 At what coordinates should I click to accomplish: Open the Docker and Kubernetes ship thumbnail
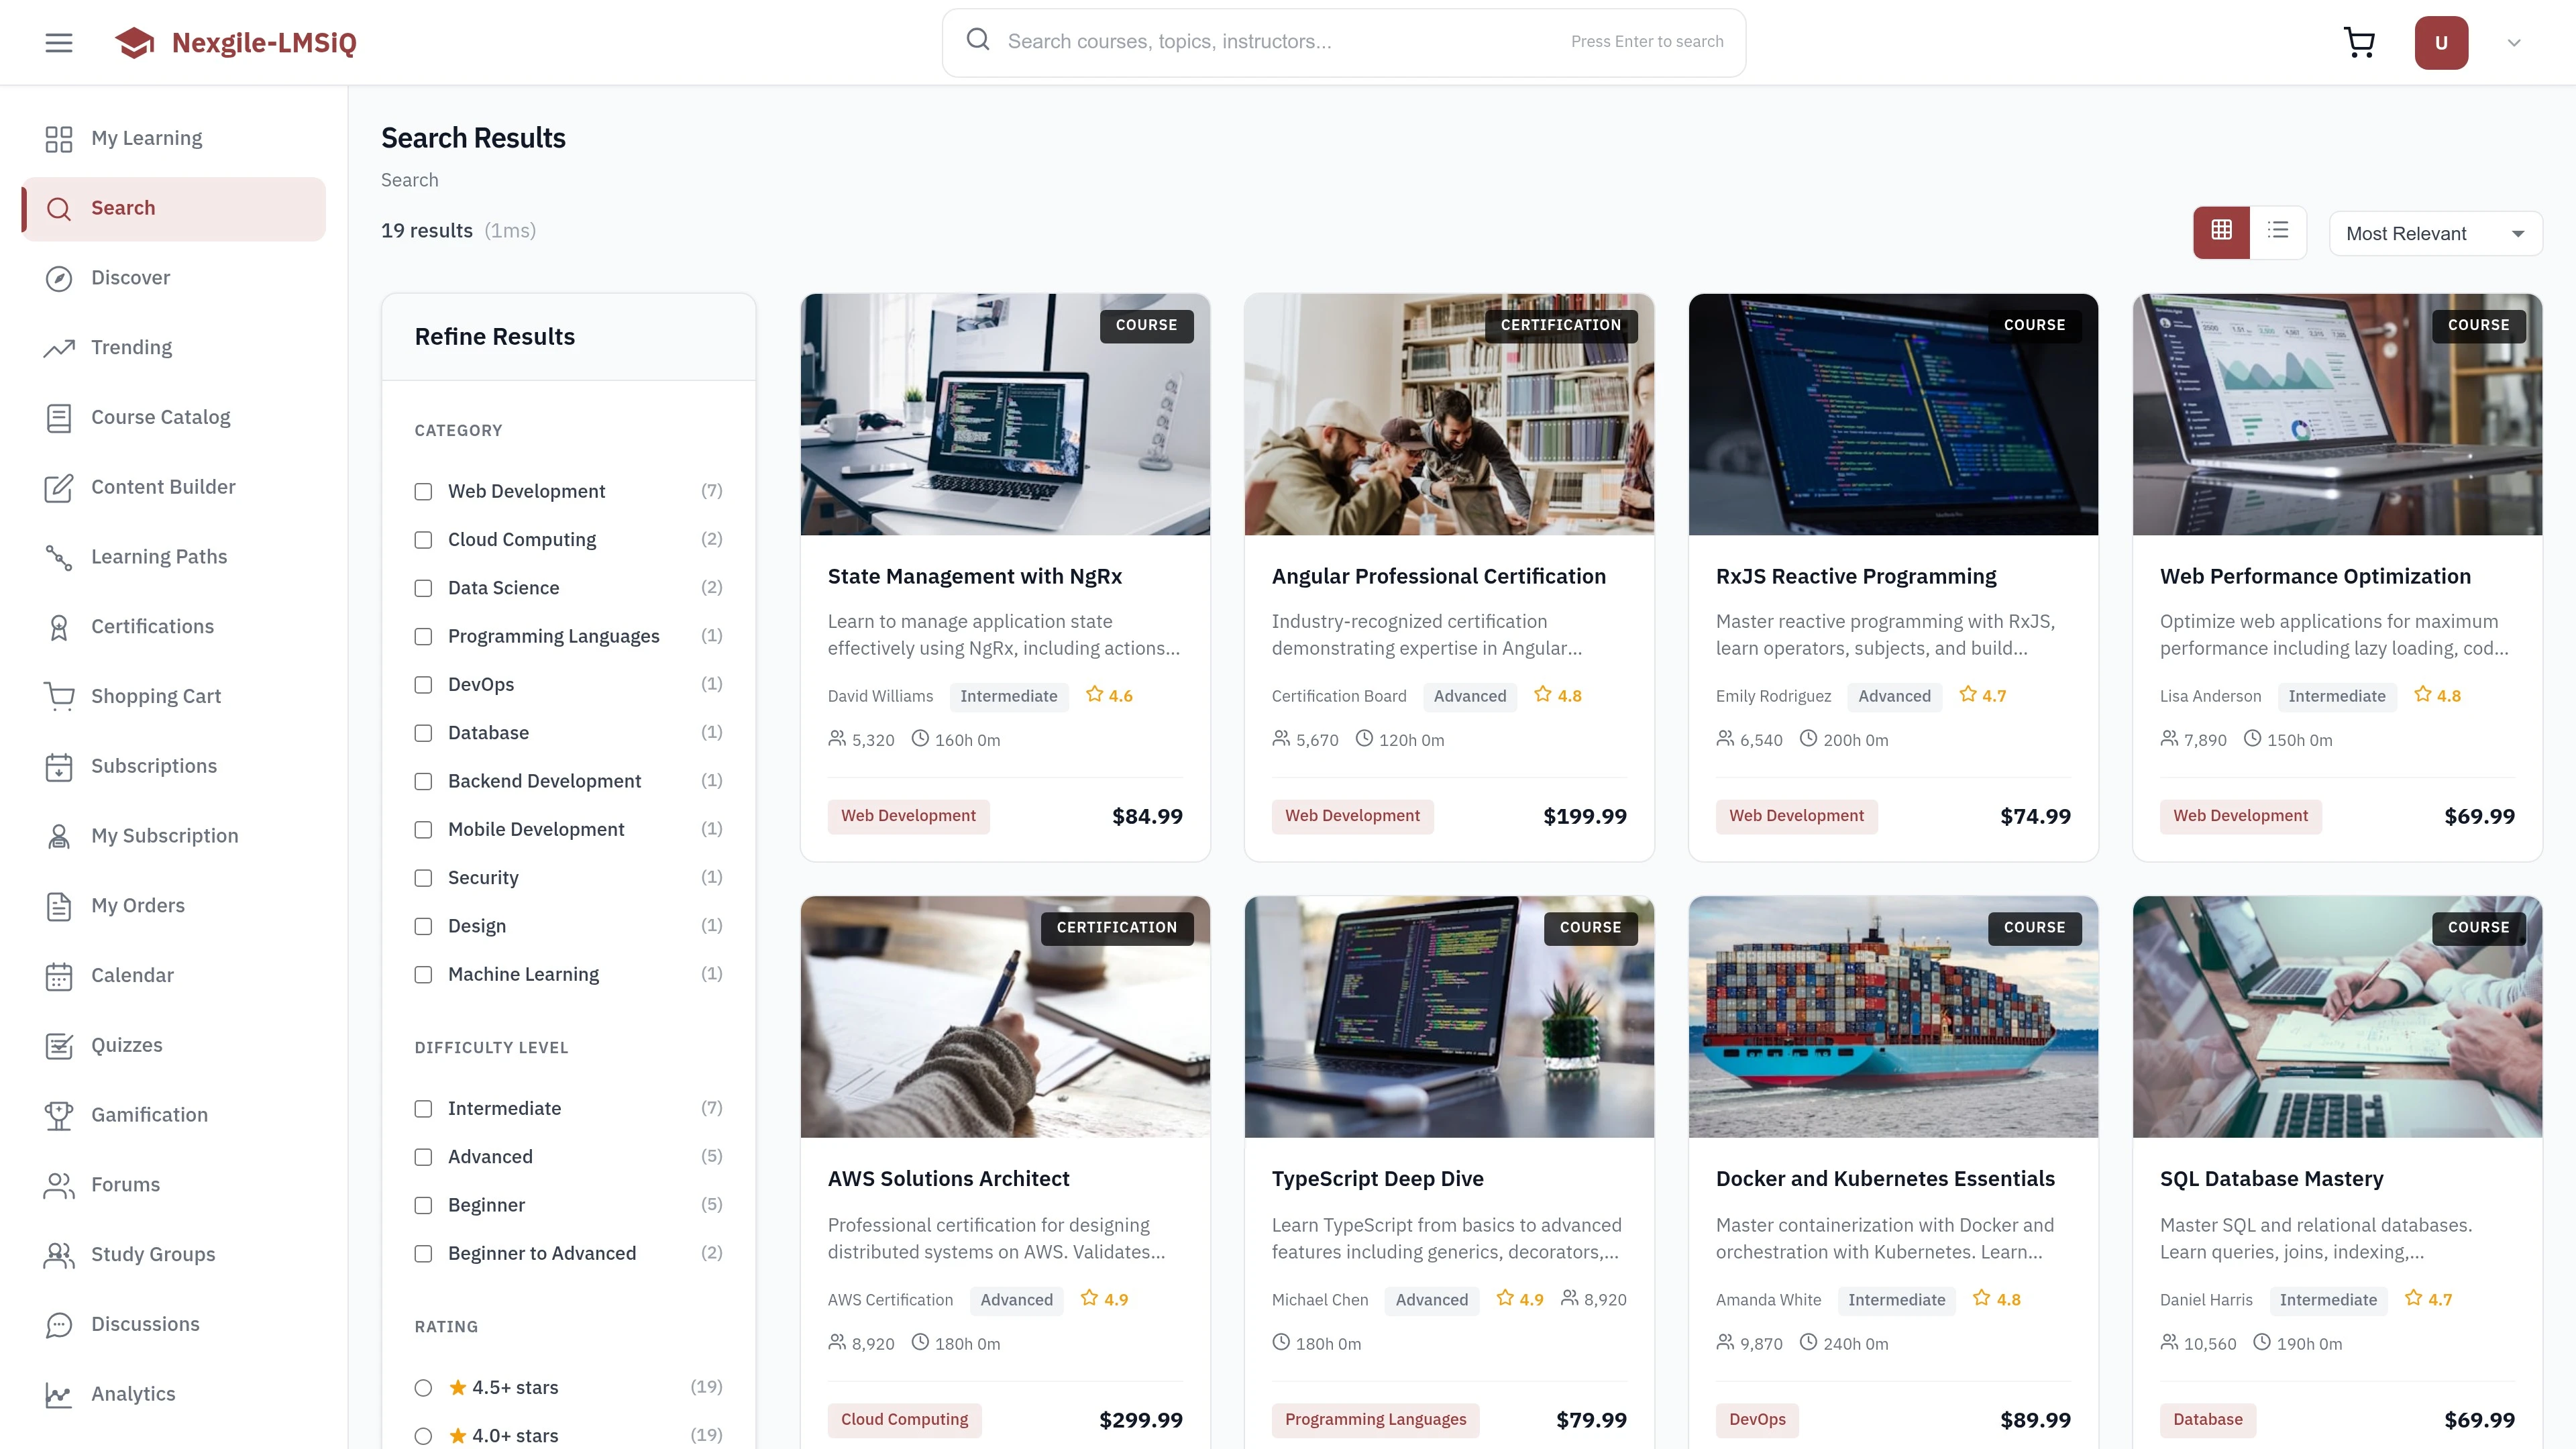pyautogui.click(x=1892, y=1017)
